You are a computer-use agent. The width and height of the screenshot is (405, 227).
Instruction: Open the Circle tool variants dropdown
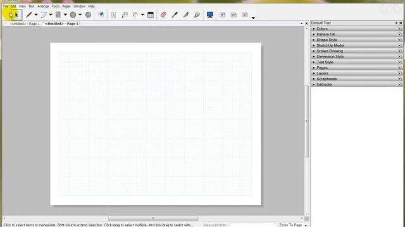point(80,15)
